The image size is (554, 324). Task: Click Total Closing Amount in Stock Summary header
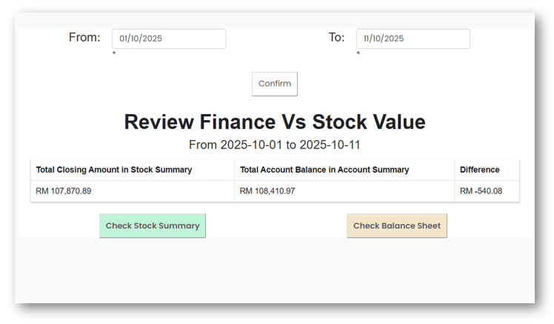click(133, 170)
